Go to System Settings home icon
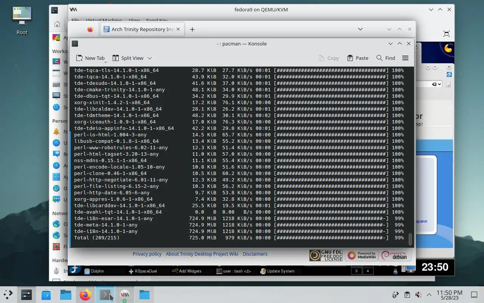This screenshot has height=303, width=484. pyautogui.click(x=57, y=24)
